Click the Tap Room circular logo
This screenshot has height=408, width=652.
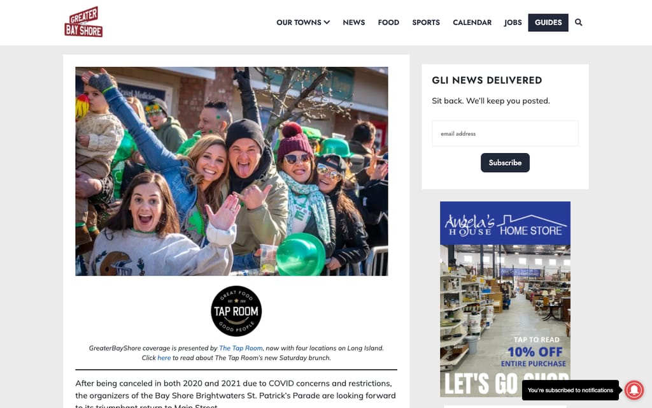pos(236,311)
